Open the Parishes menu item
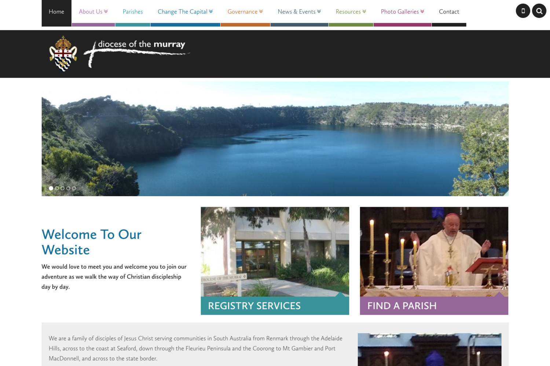Image resolution: width=550 pixels, height=366 pixels. (133, 12)
